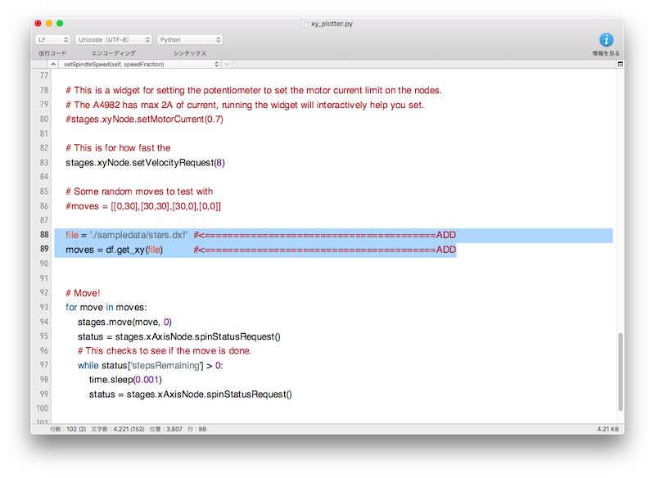Select line number 78 in gutter
This screenshot has width=655, height=478.
[44, 90]
